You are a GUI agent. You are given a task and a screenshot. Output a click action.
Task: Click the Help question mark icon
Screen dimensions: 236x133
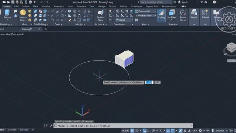coord(214,2)
